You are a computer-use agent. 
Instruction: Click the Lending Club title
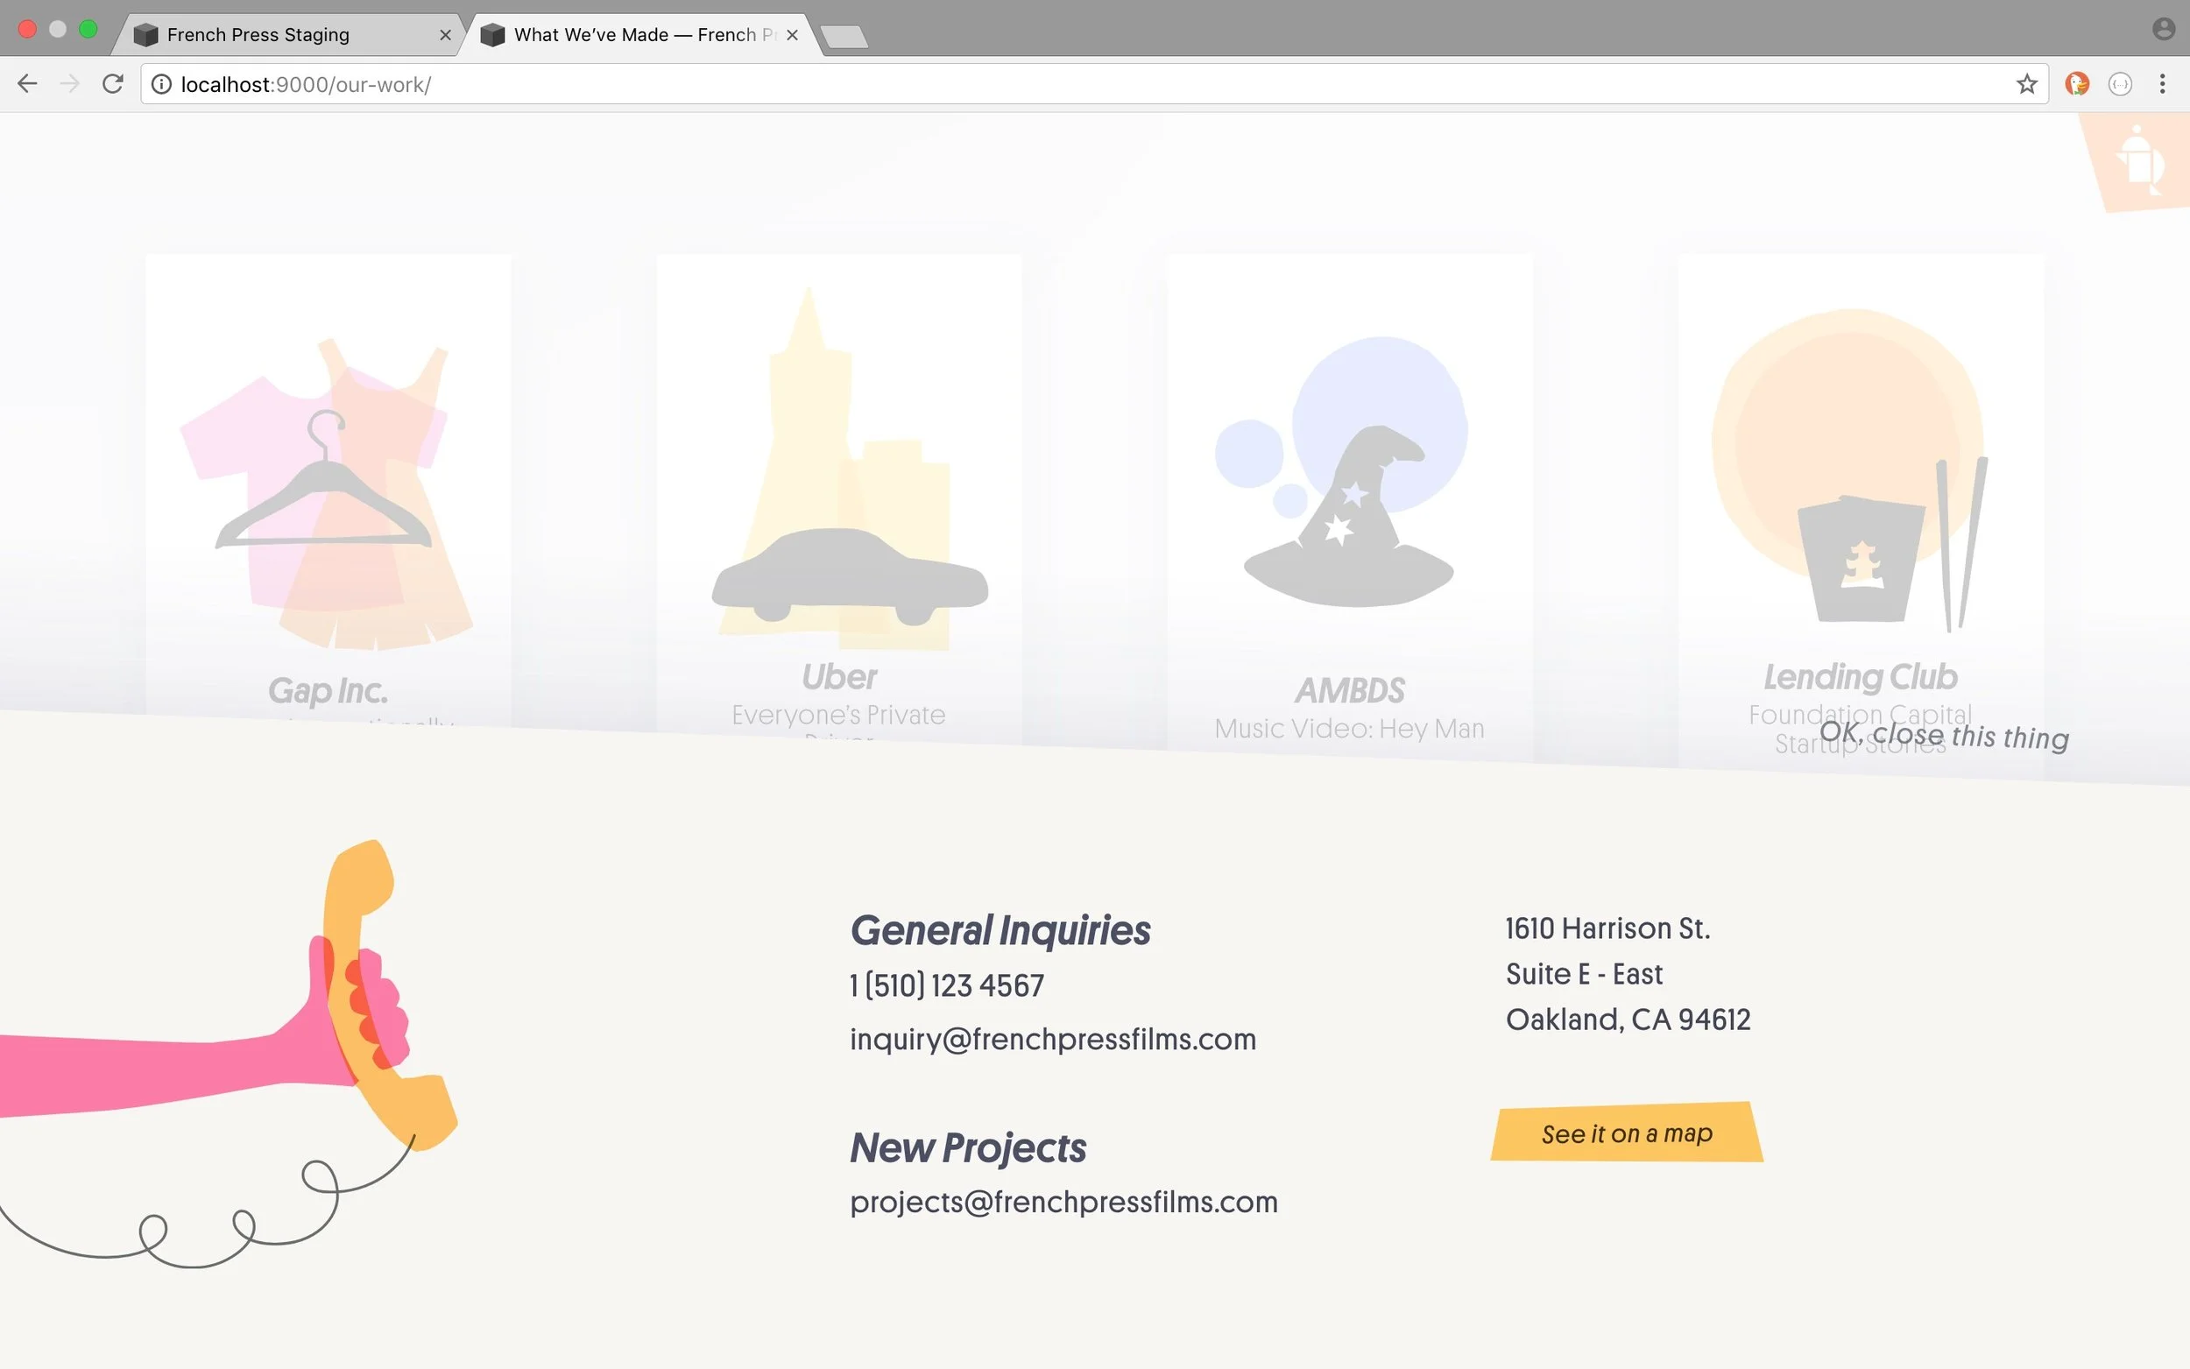click(1861, 676)
